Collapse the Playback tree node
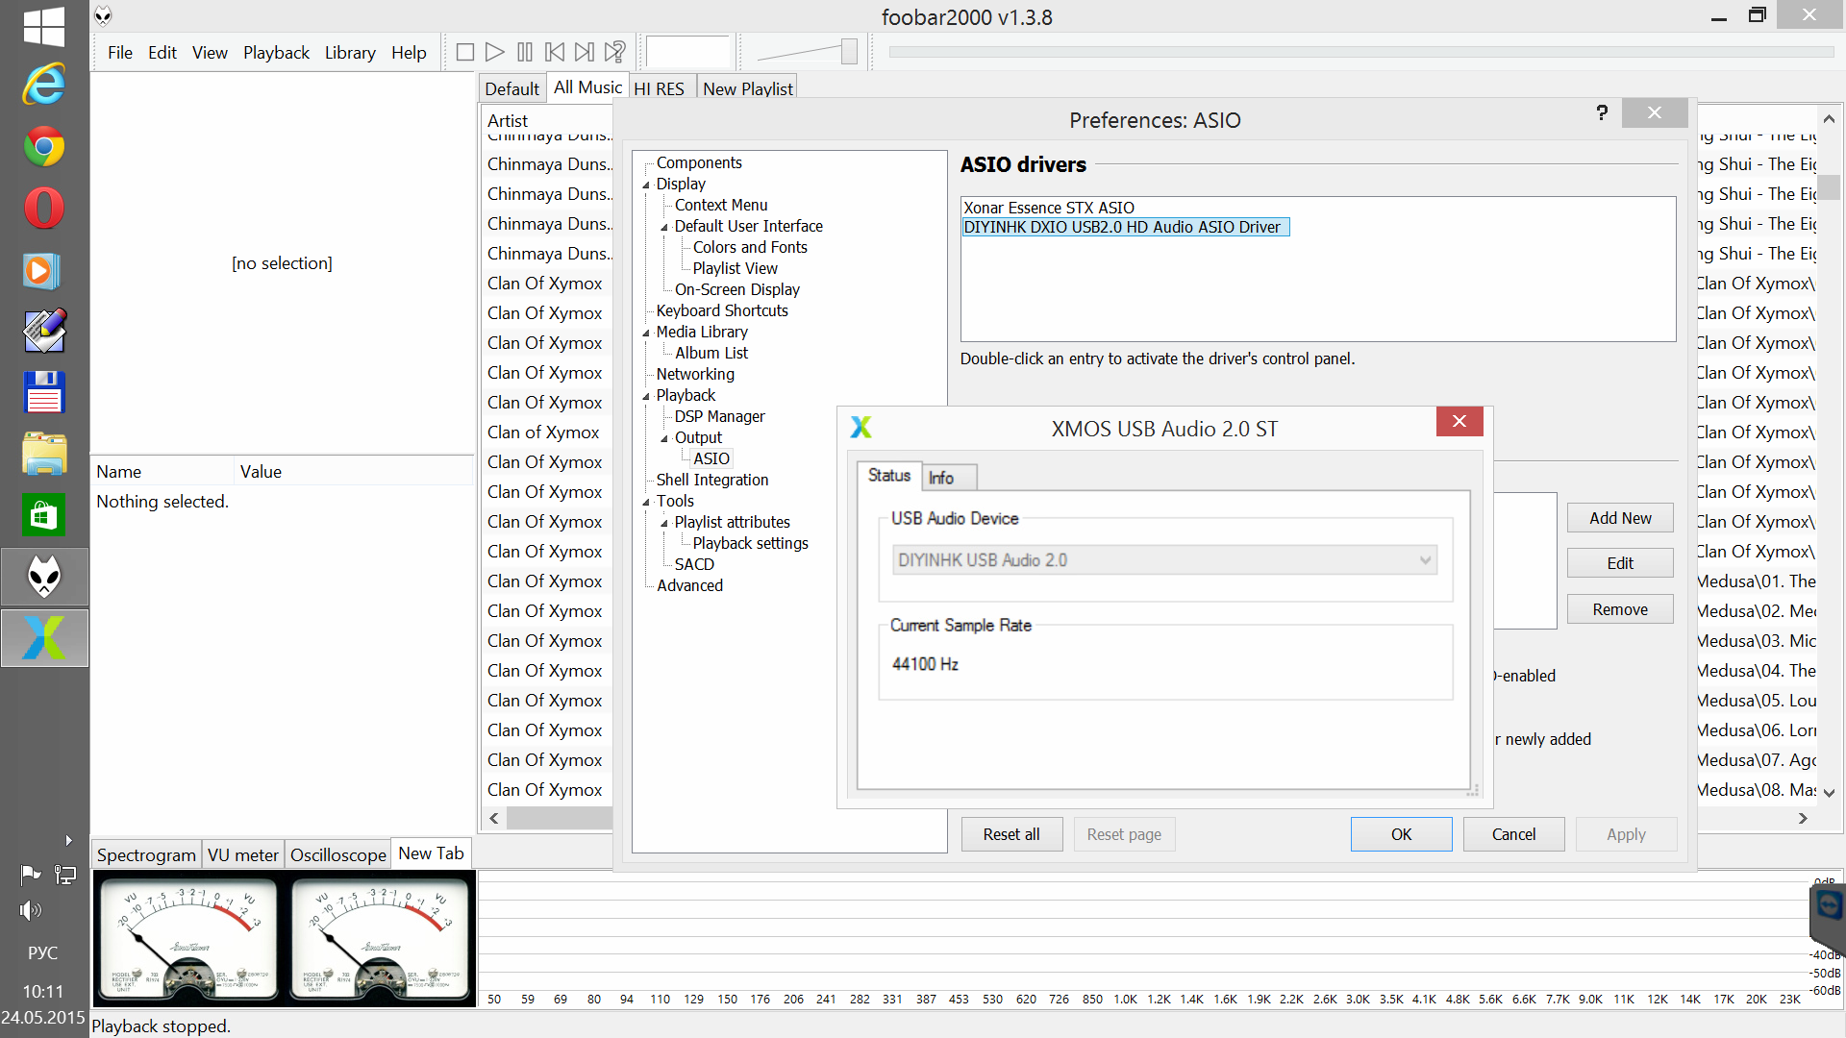Image resolution: width=1846 pixels, height=1038 pixels. [647, 396]
